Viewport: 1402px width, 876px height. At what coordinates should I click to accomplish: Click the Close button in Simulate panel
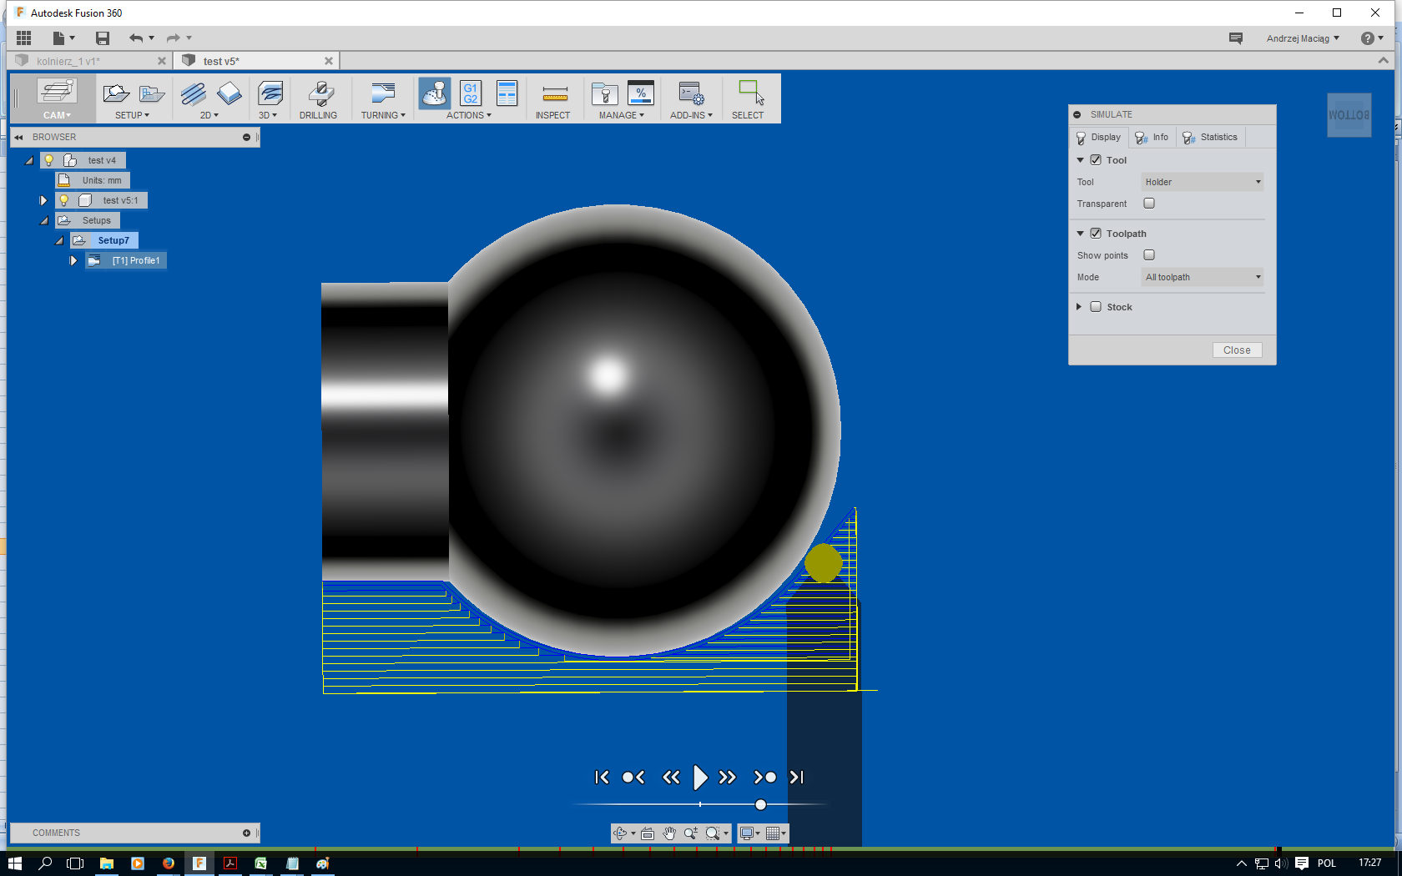point(1237,350)
